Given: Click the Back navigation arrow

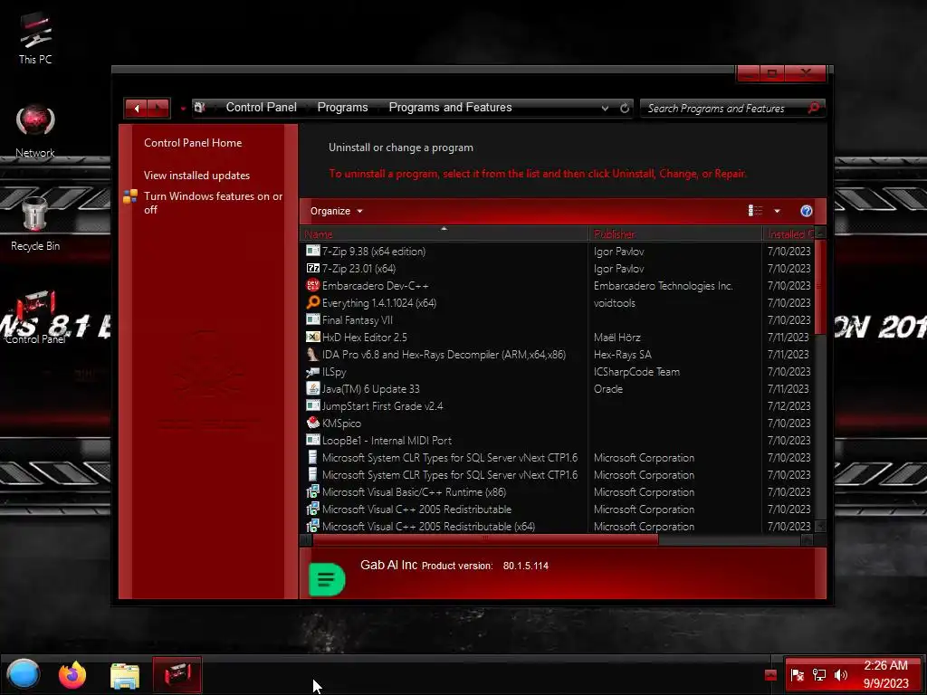Looking at the screenshot, I should point(137,109).
